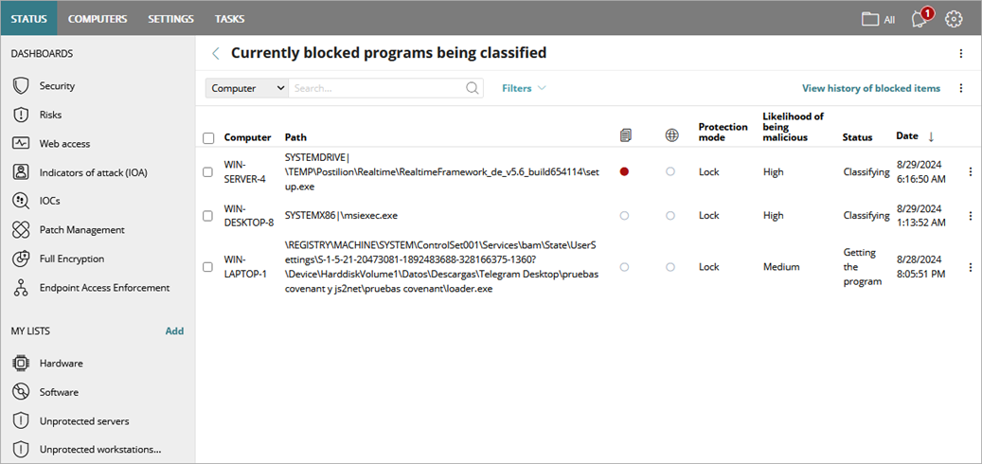Tick the WIN-SERVER-4 row checkbox
This screenshot has height=464, width=982.
point(208,172)
